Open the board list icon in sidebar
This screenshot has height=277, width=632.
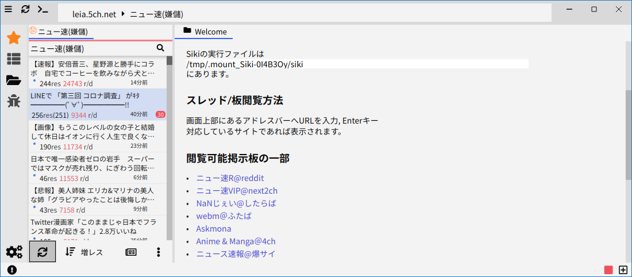pyautogui.click(x=14, y=59)
